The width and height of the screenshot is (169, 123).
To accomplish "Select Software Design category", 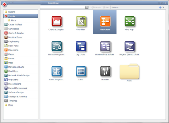I will click(x=21, y=92).
